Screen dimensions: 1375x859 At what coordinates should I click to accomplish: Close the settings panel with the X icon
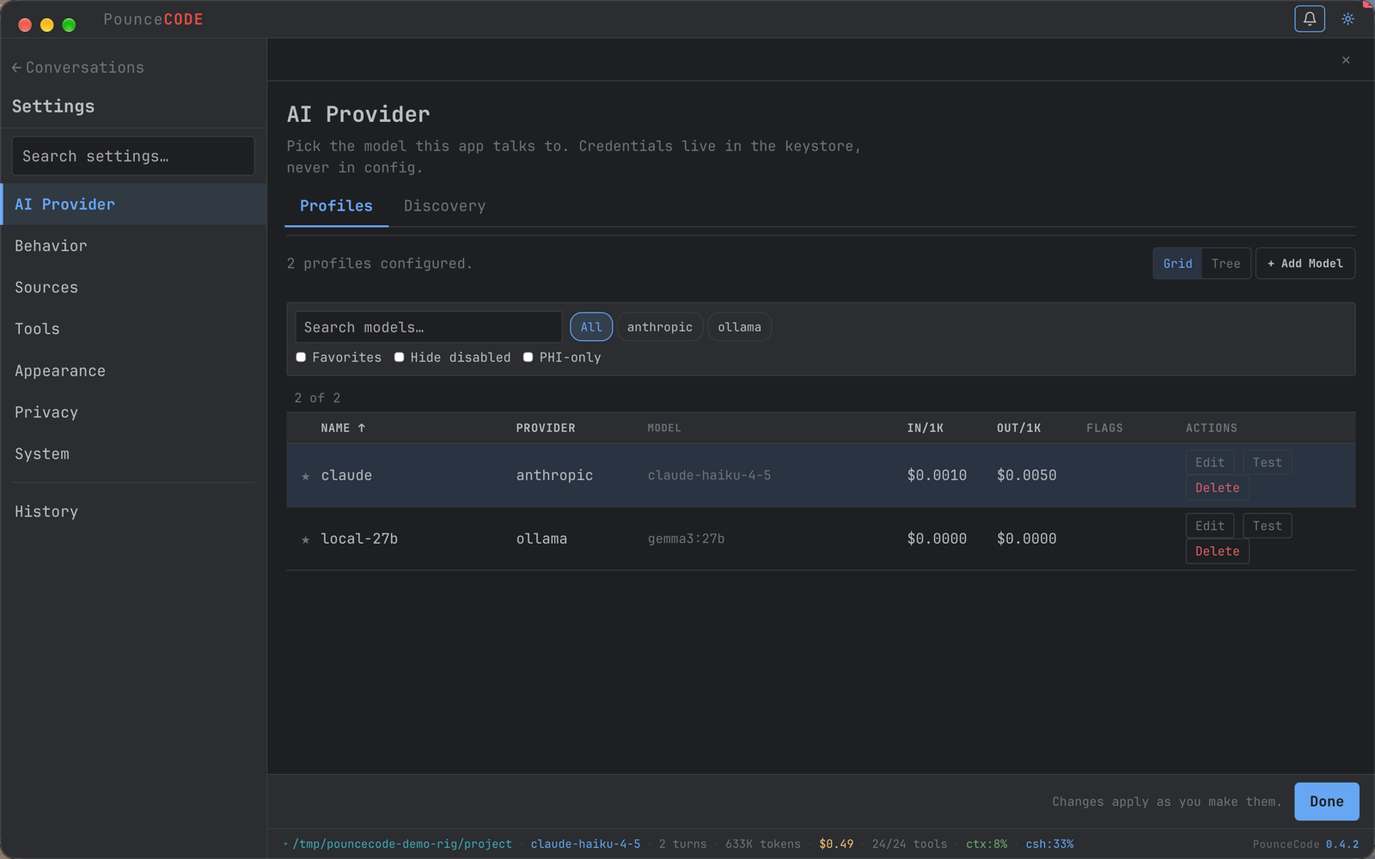click(1346, 60)
